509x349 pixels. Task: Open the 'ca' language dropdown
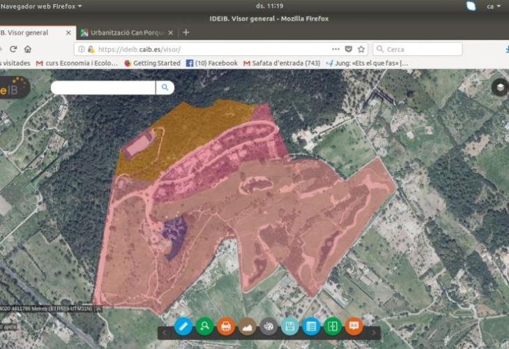coord(494,6)
